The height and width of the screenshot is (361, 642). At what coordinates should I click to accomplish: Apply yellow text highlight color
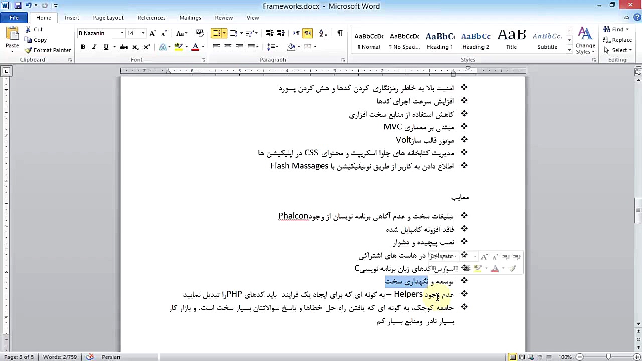[178, 46]
